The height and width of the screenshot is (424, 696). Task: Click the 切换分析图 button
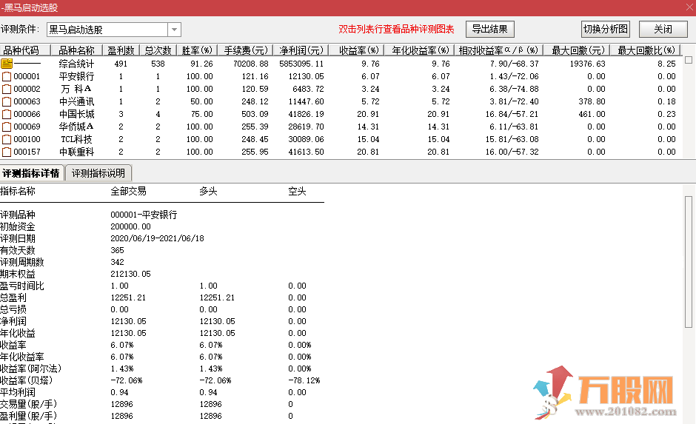coord(605,30)
